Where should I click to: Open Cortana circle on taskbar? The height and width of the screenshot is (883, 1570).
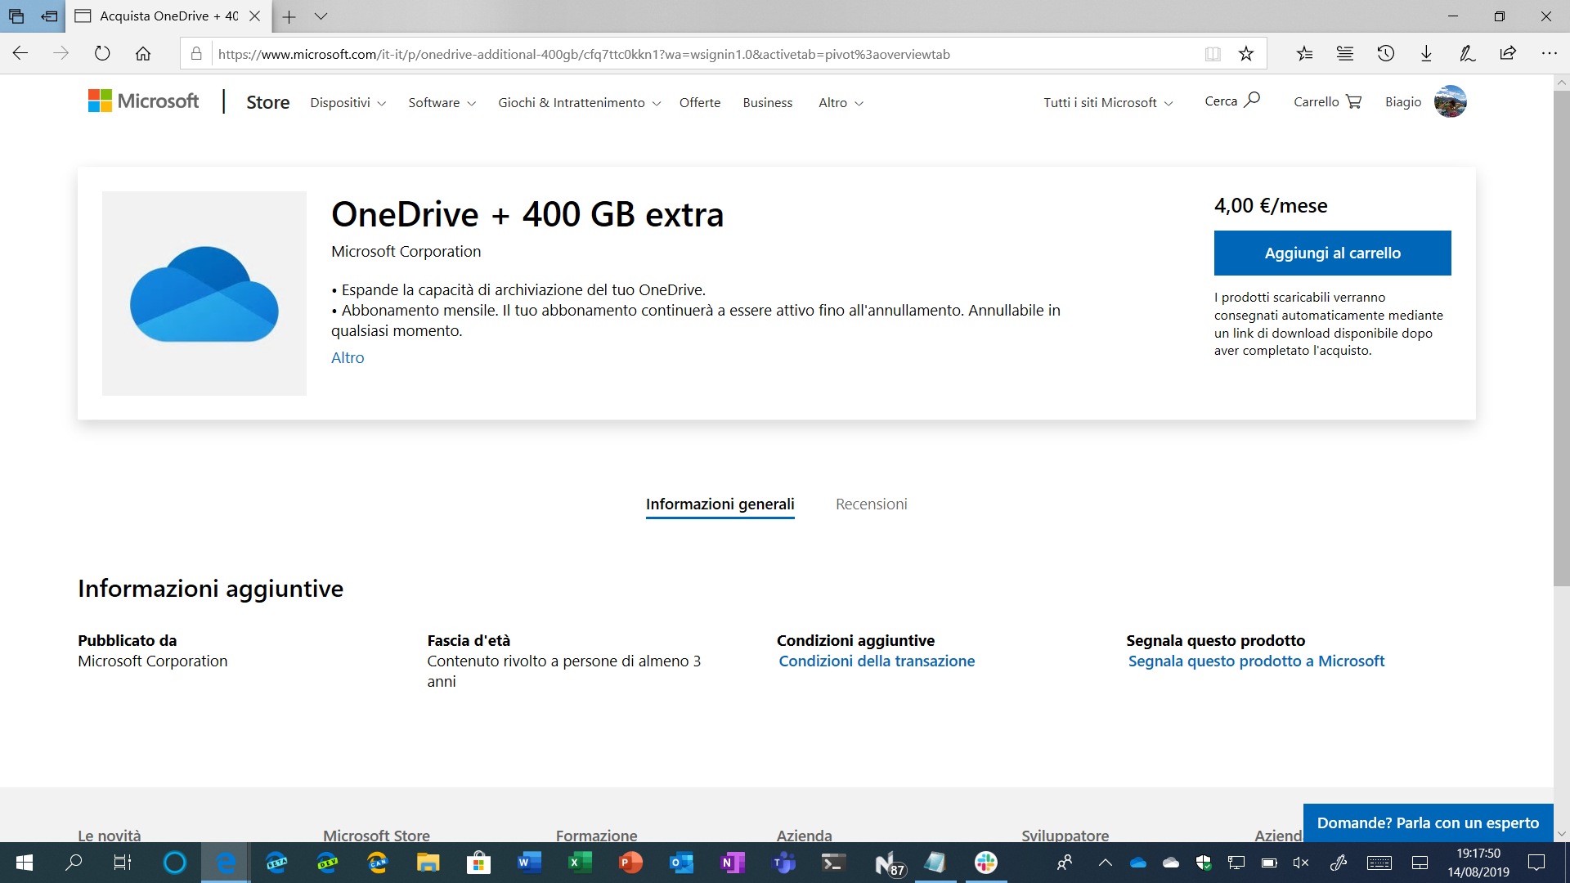[174, 863]
